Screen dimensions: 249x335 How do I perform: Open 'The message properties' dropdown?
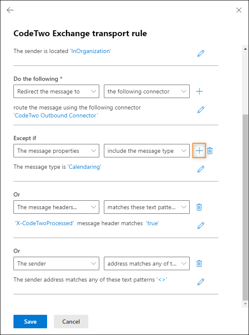click(x=56, y=151)
